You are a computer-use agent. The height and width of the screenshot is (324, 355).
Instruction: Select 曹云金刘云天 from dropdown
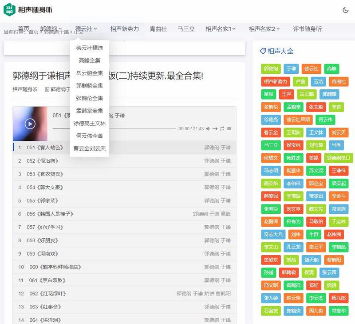pyautogui.click(x=90, y=148)
